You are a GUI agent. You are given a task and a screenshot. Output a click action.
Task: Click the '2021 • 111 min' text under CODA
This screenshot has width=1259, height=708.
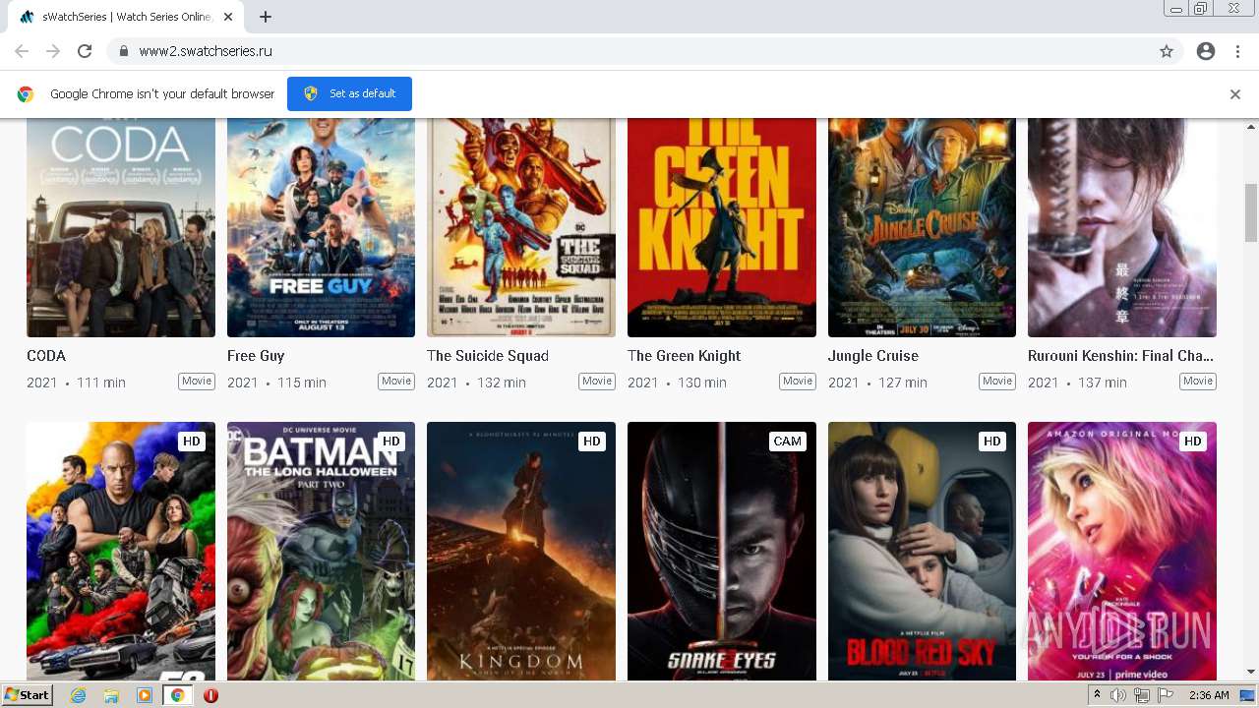pos(76,383)
